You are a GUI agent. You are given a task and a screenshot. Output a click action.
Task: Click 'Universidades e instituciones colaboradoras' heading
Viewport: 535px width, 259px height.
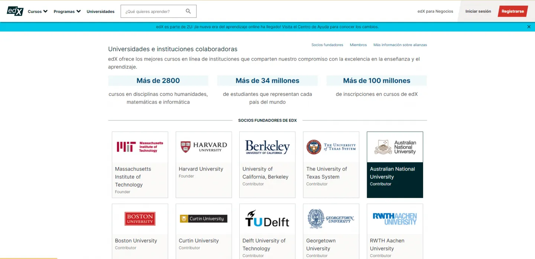[173, 49]
